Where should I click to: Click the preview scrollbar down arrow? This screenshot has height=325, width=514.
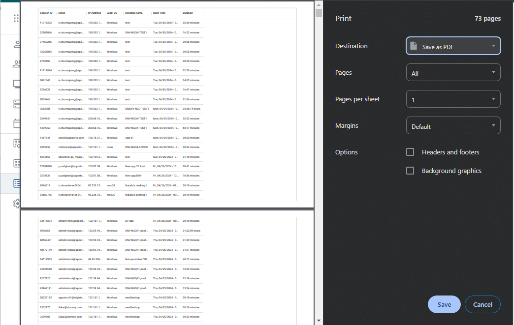[x=319, y=321]
